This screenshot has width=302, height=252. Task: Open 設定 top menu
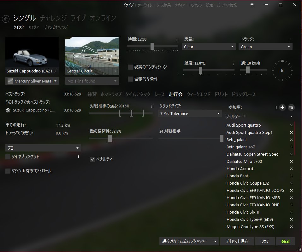point(210,5)
